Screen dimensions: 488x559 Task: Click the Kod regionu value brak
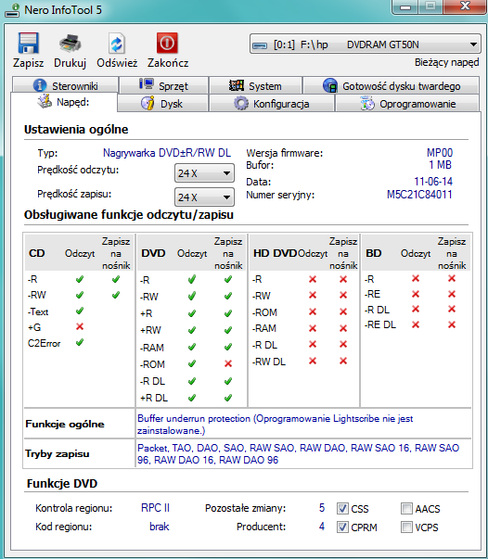tap(159, 527)
